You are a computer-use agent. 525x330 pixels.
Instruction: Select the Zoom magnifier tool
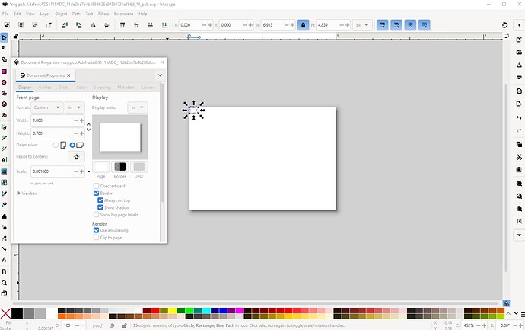tap(4, 283)
